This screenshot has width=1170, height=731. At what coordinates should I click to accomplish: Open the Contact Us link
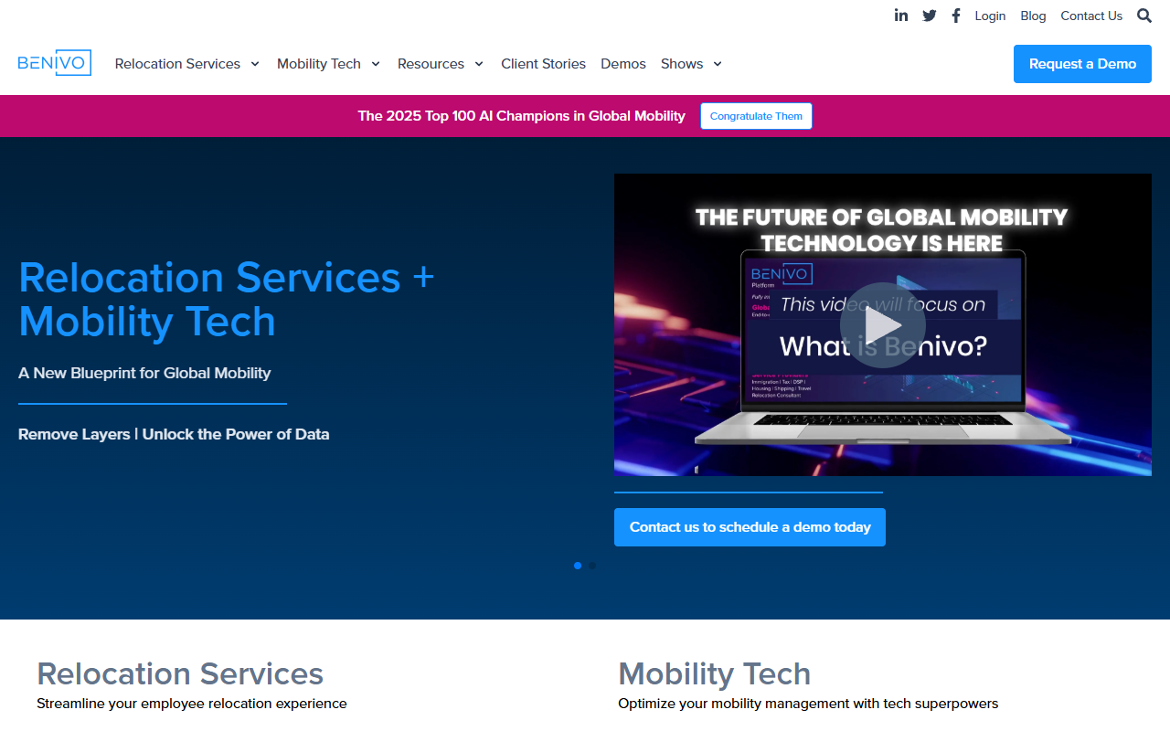pyautogui.click(x=1091, y=16)
